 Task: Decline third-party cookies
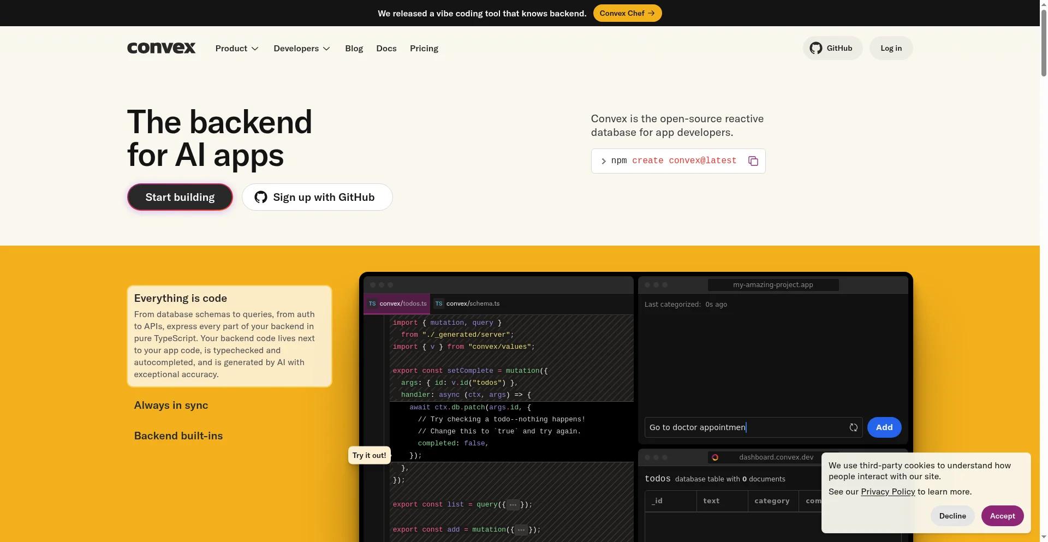pos(952,516)
